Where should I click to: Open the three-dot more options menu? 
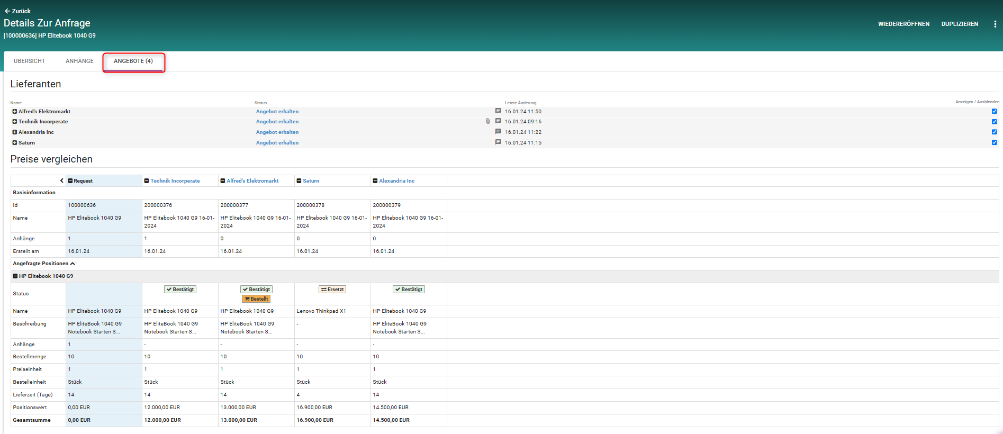click(995, 24)
